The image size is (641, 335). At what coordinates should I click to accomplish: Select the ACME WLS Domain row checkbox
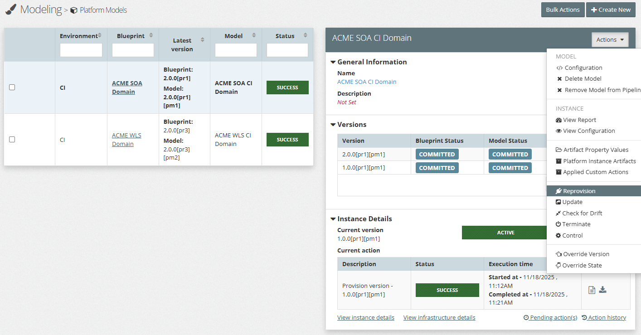12,140
